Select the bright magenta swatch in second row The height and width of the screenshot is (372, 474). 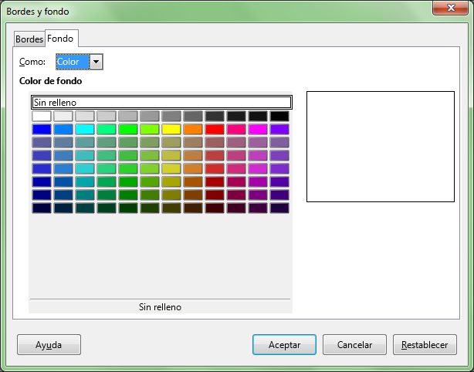tap(258, 129)
